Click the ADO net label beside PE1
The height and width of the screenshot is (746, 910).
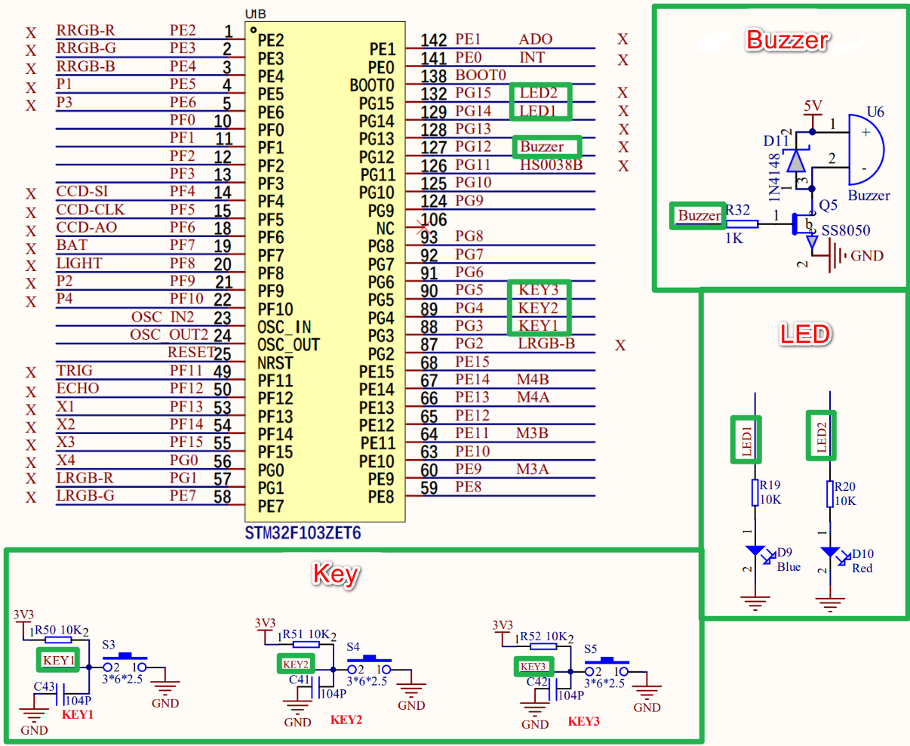pos(536,39)
